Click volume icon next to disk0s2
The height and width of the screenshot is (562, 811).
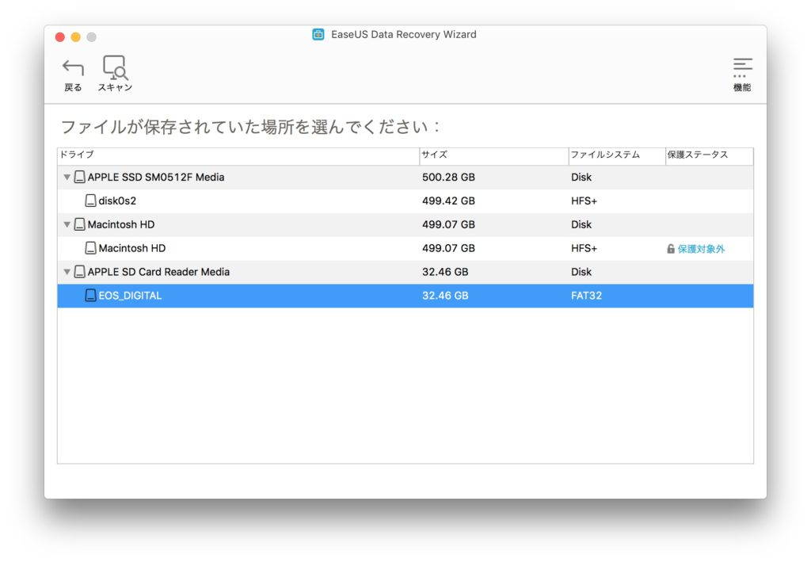click(90, 201)
